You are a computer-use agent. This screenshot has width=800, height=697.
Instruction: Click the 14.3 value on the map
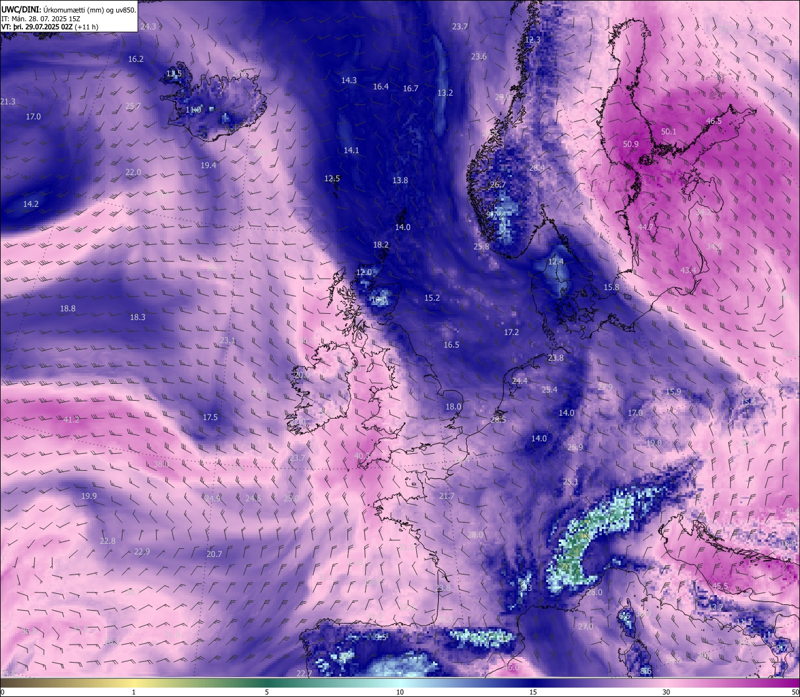click(349, 81)
